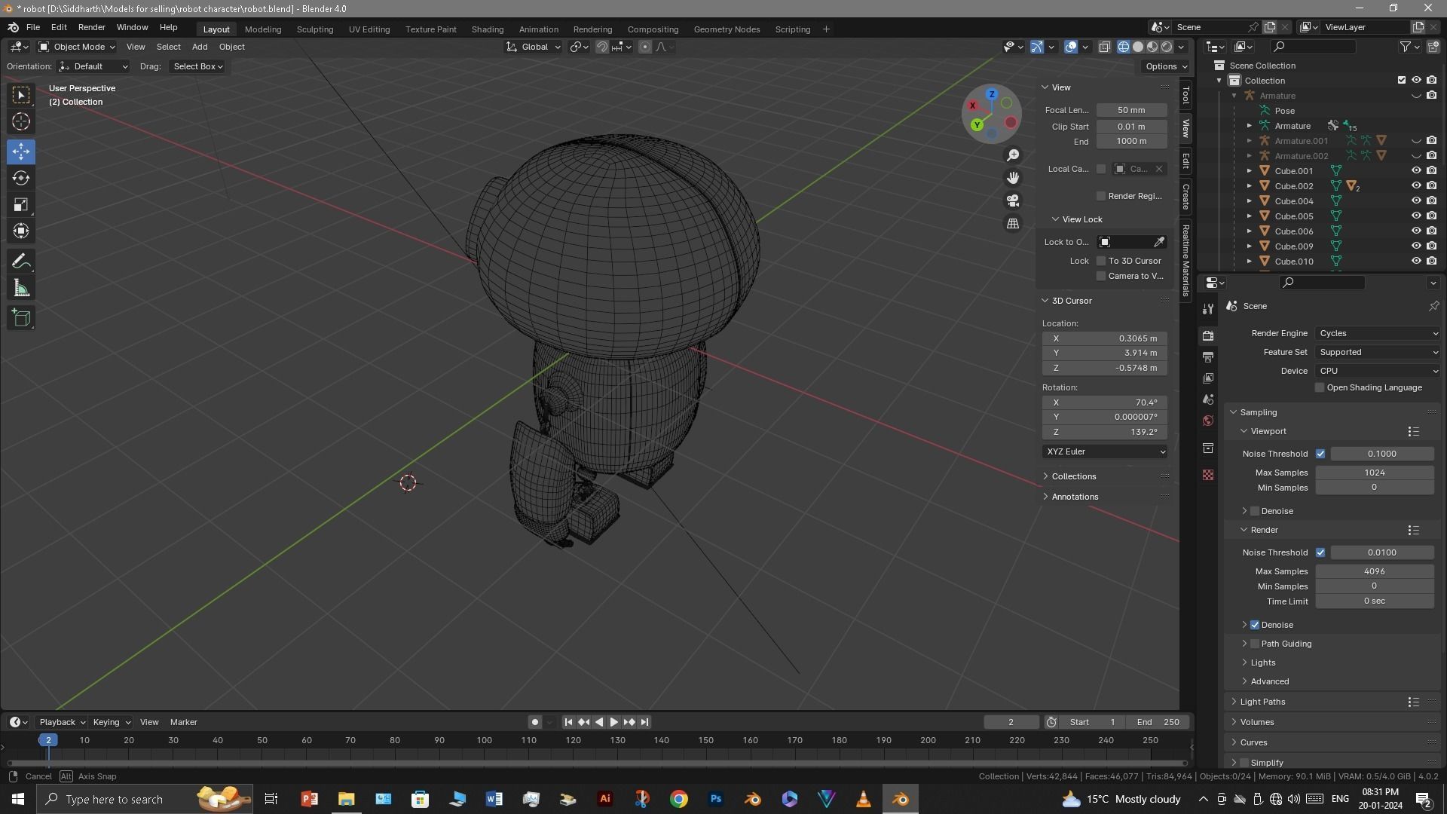Switch to the UV Editing workspace tab

click(x=369, y=29)
